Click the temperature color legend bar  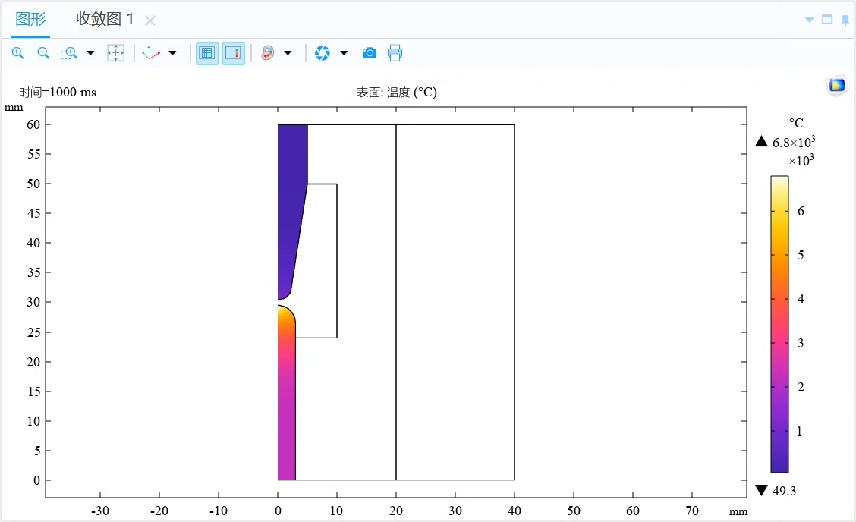(x=779, y=324)
